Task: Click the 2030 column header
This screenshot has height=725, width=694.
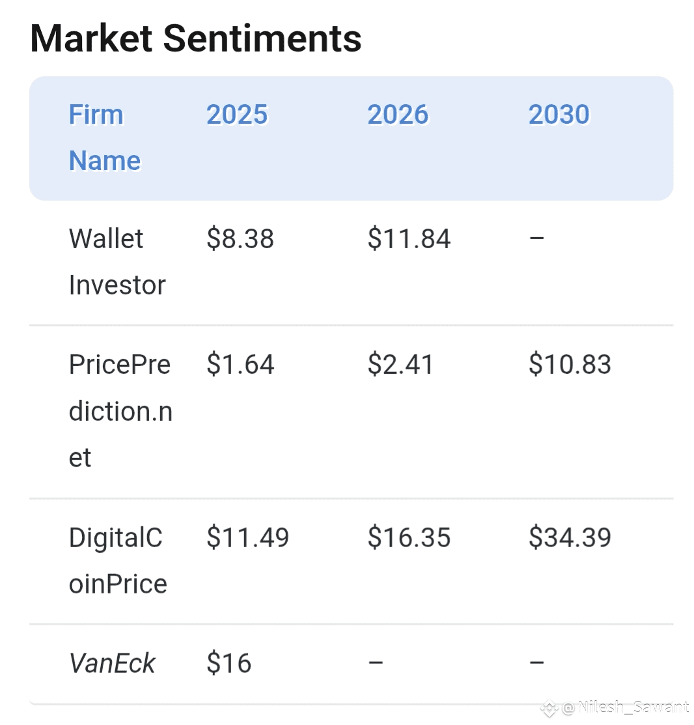Action: (559, 115)
